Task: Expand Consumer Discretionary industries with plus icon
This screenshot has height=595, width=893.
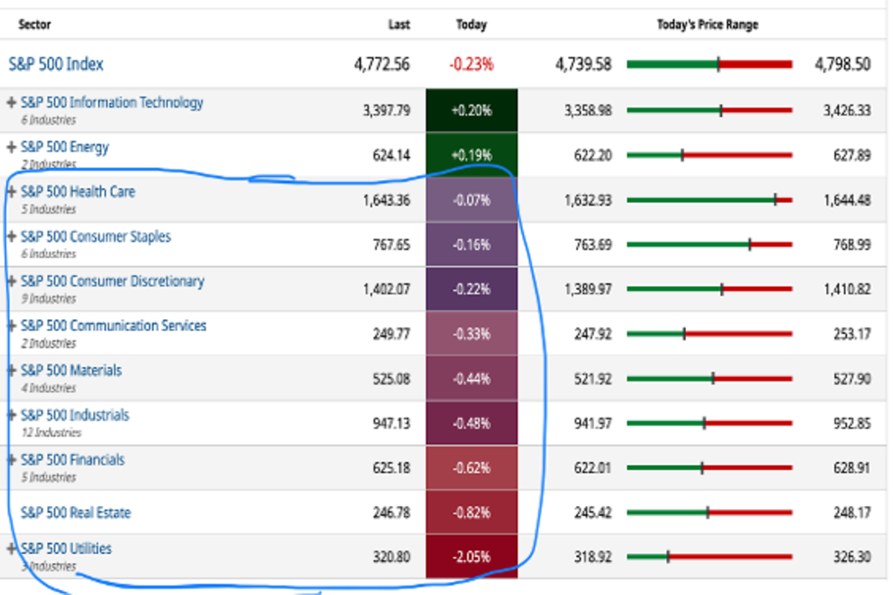Action: pyautogui.click(x=11, y=281)
